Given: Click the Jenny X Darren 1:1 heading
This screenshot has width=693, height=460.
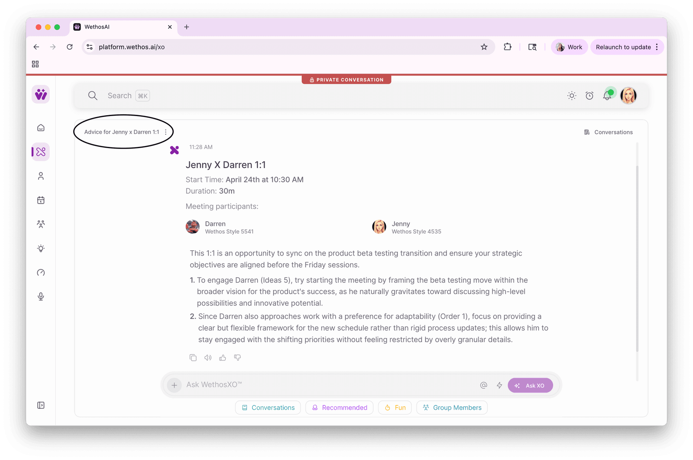Looking at the screenshot, I should [x=226, y=165].
